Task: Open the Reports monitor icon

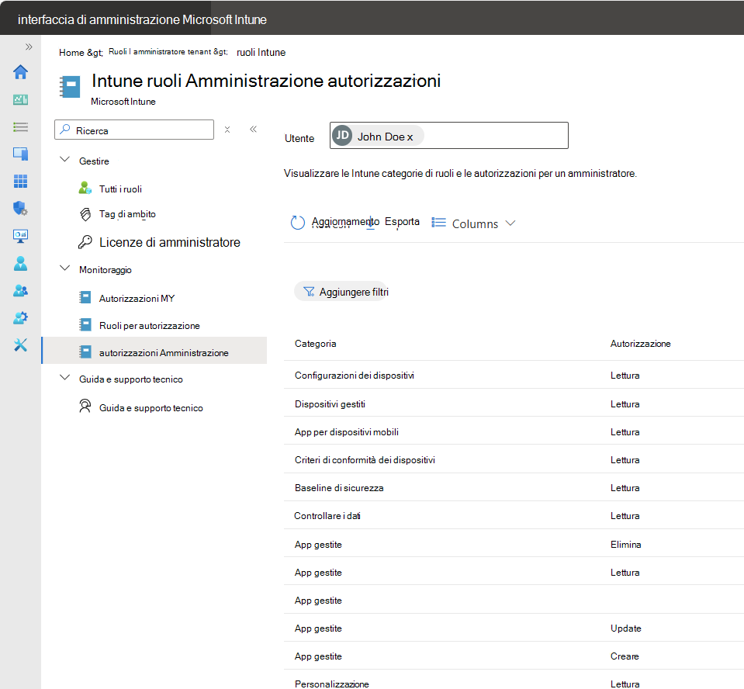Action: (x=20, y=236)
